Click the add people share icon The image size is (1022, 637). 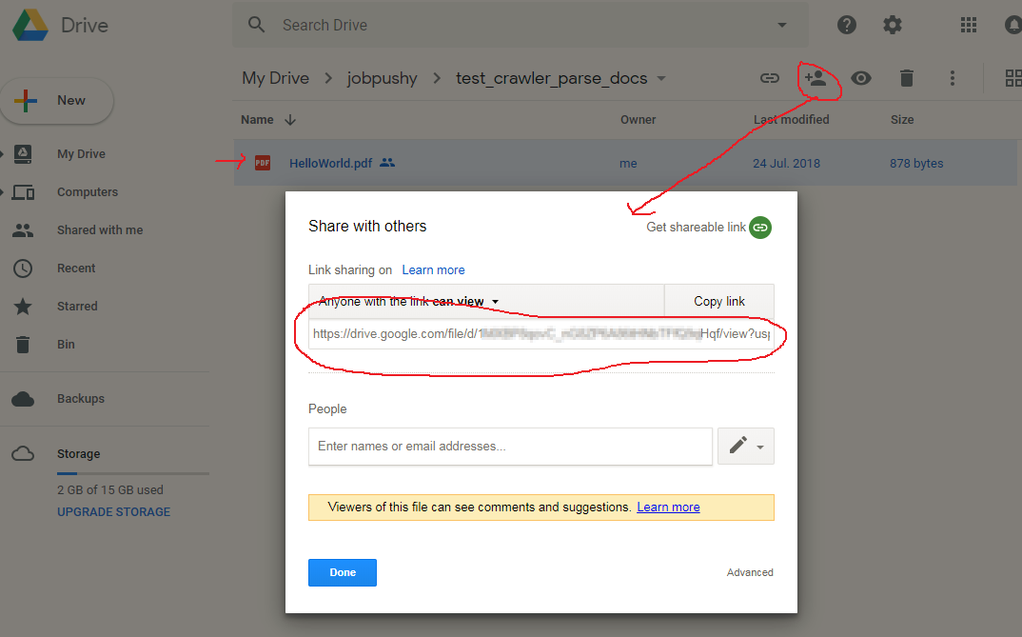(x=815, y=78)
